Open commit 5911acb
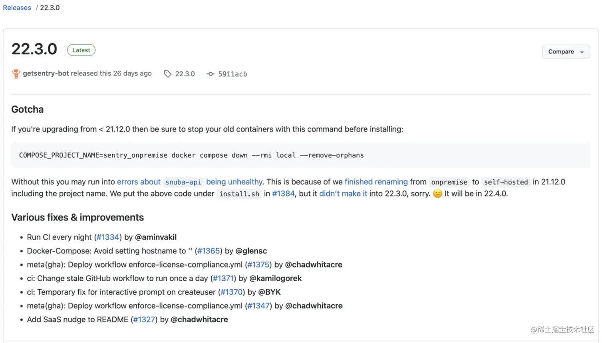 (232, 74)
